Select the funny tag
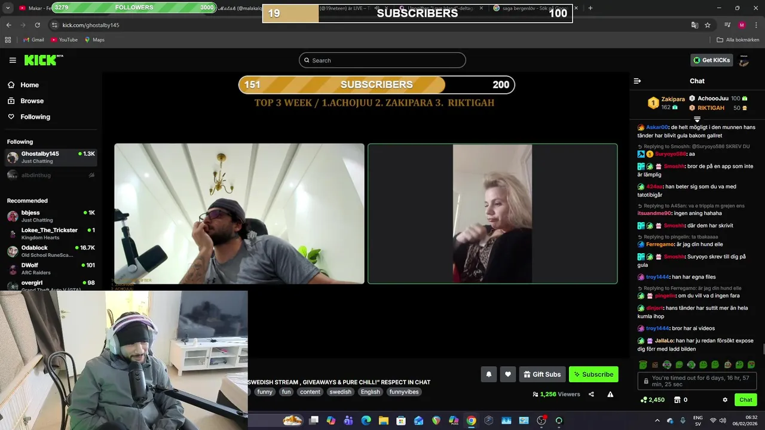 pyautogui.click(x=265, y=392)
